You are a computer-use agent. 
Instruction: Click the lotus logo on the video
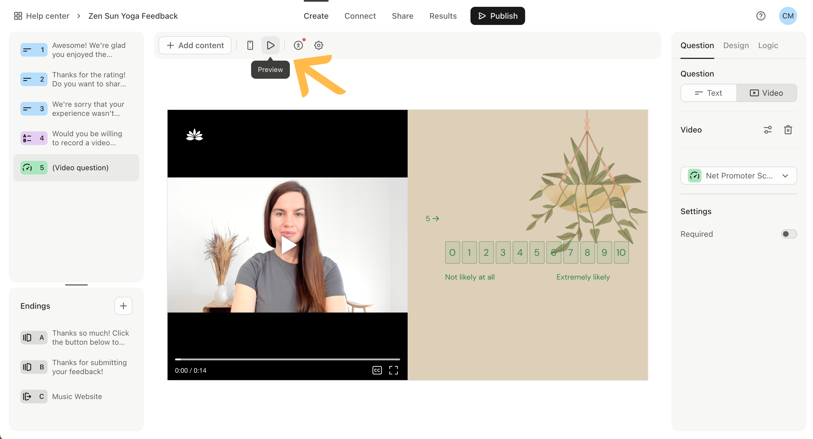[x=194, y=135]
